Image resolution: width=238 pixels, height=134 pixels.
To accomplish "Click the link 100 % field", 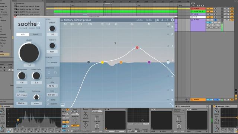I will click(22, 103).
